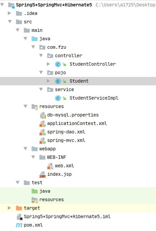Click the Student class icon
Viewport: 156px width, 231px height.
click(x=58, y=81)
